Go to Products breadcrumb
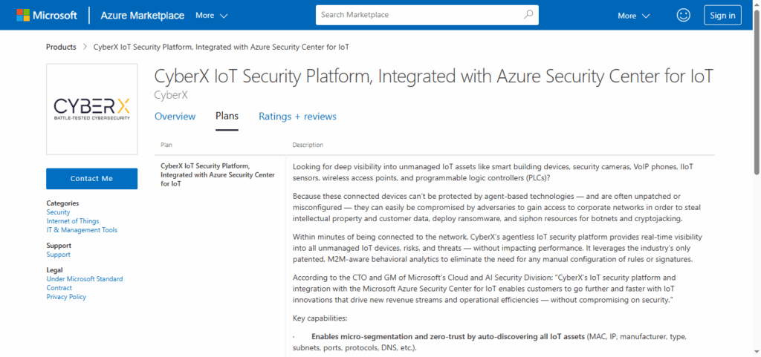This screenshot has height=357, width=761. (61, 47)
